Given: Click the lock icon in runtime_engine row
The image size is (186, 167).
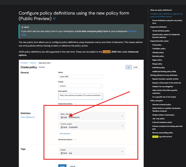Looking at the screenshot, I should coord(62,127).
